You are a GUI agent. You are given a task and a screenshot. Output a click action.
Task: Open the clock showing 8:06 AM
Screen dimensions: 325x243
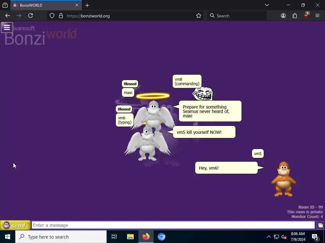[x=298, y=237]
